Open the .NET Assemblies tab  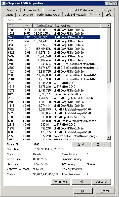click(56, 10)
